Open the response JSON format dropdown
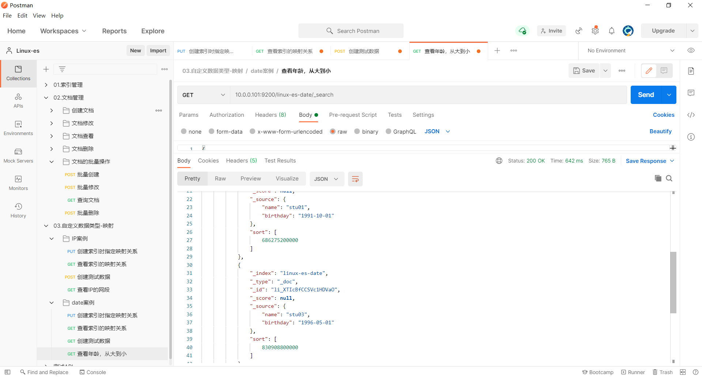Screen dimensions: 702x377 click(327, 179)
